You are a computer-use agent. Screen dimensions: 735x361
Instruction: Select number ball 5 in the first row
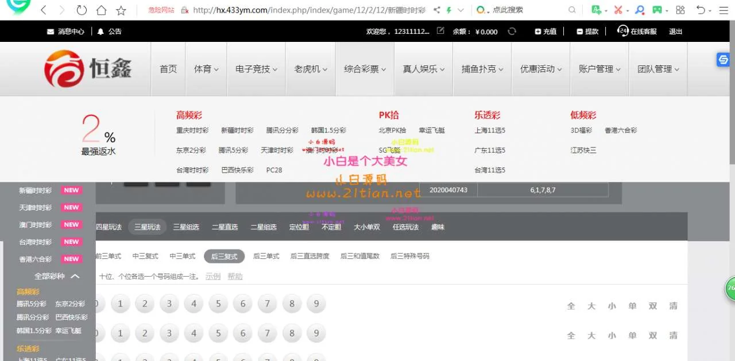218,304
